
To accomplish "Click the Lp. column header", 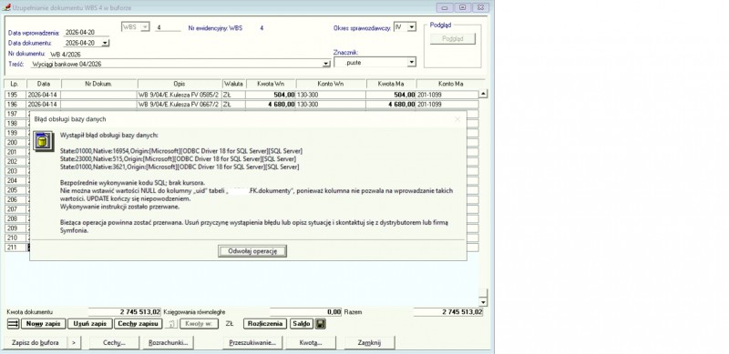I will 15,84.
